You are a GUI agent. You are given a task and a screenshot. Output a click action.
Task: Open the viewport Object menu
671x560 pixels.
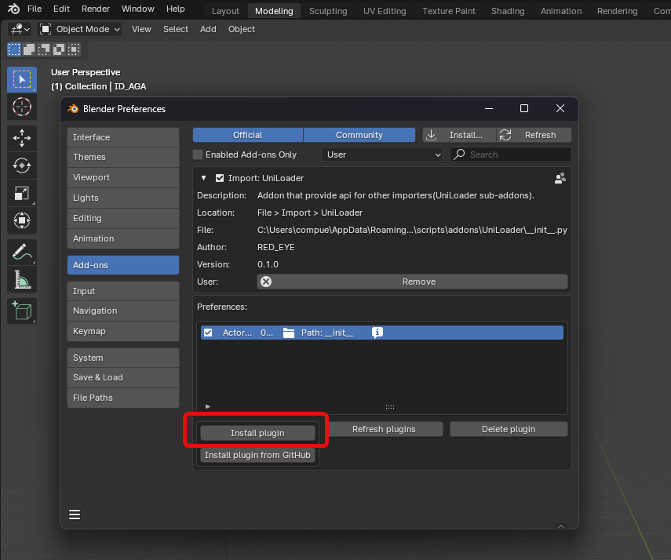tap(242, 29)
